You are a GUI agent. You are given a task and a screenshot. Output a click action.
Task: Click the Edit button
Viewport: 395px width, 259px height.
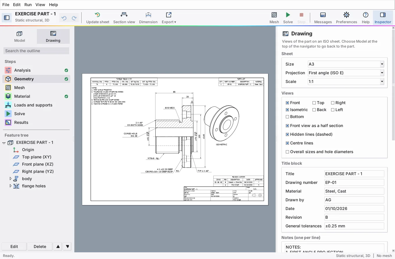click(14, 247)
